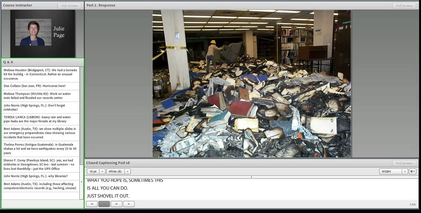Click the Julie Page instructor photo

(x=33, y=32)
